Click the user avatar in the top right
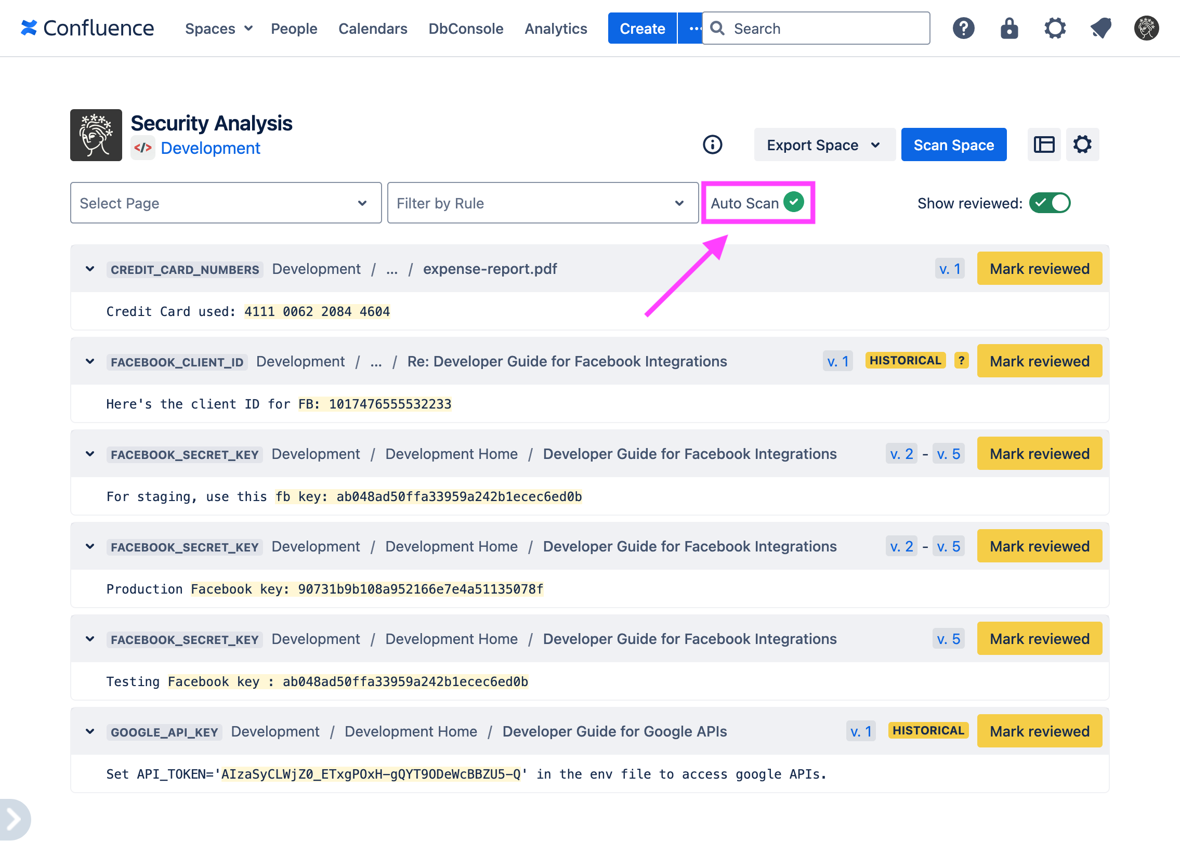The height and width of the screenshot is (841, 1180). click(x=1146, y=28)
